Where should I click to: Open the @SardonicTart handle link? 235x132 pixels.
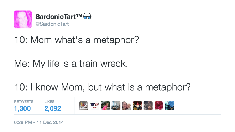[52, 24]
